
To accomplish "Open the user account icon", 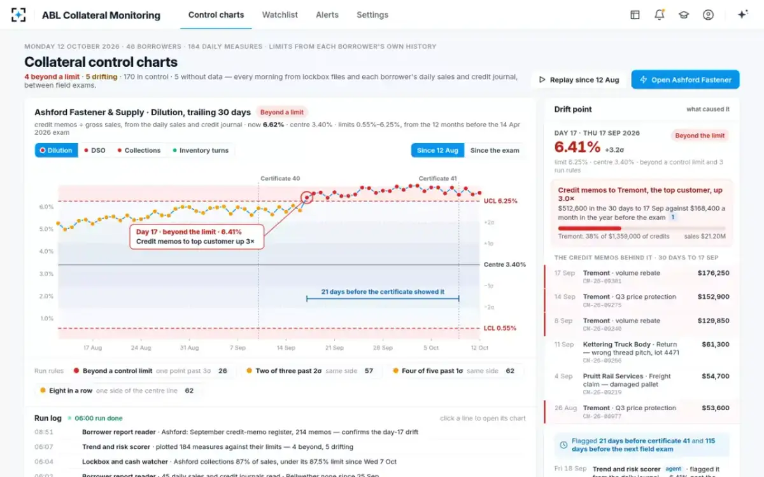I will [708, 15].
